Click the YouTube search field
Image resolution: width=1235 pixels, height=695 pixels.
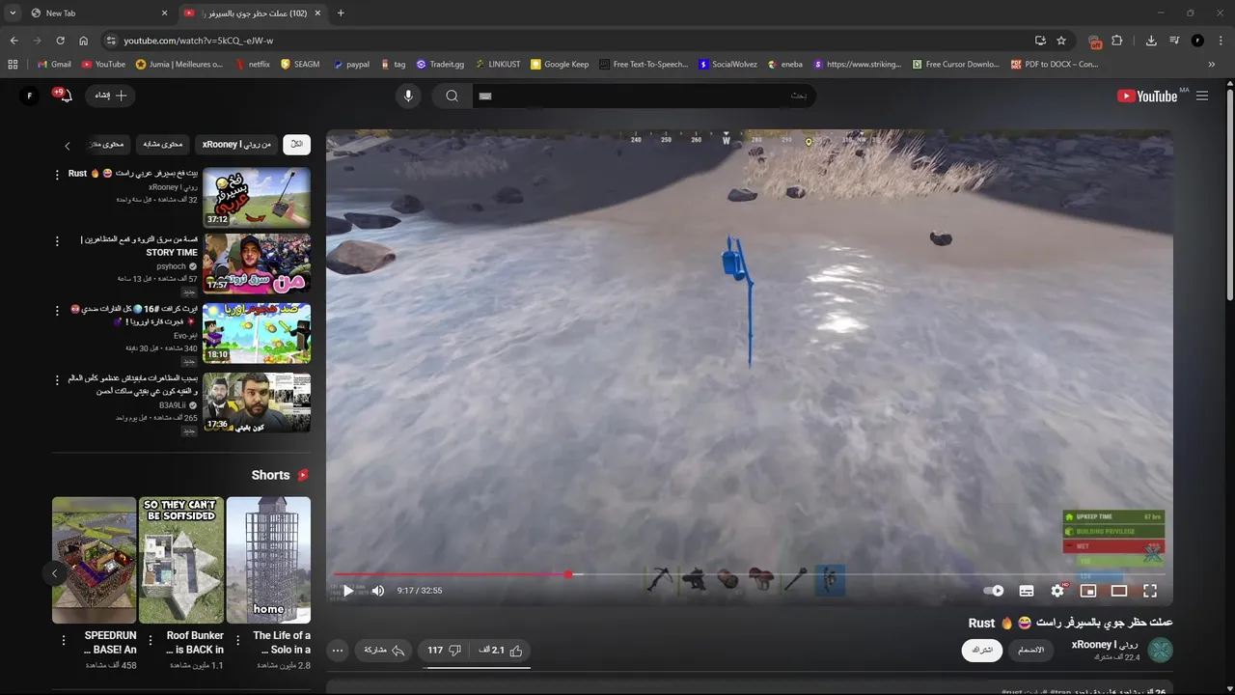click(x=645, y=96)
